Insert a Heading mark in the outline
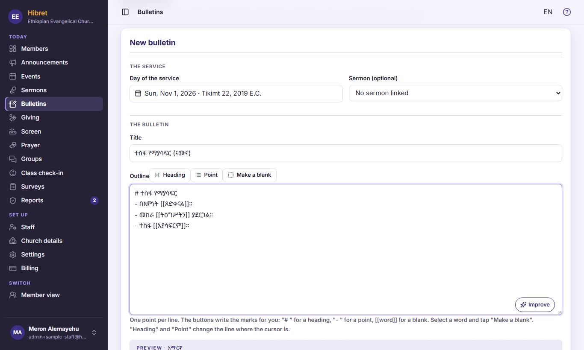Image resolution: width=584 pixels, height=350 pixels. [x=170, y=175]
